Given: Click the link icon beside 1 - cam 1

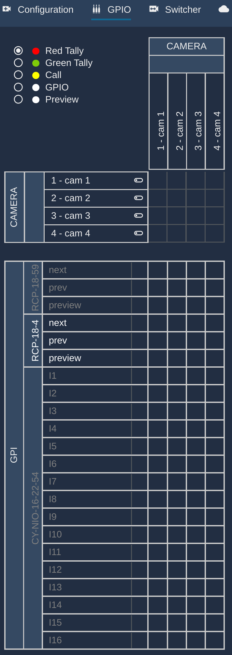Looking at the screenshot, I should [138, 180].
